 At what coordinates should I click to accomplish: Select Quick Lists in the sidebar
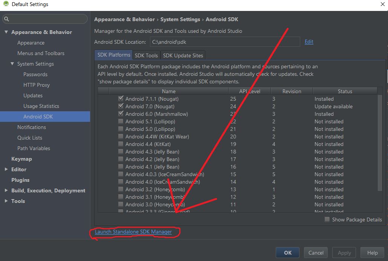click(30, 138)
